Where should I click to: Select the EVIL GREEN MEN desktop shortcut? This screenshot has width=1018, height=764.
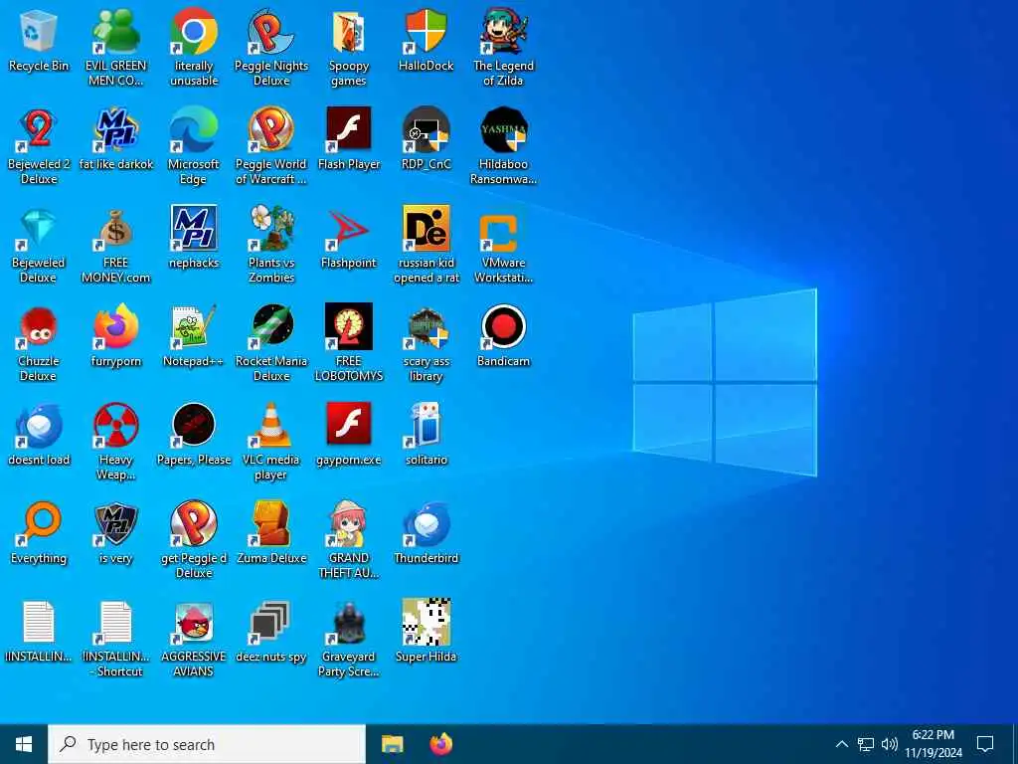point(115,32)
